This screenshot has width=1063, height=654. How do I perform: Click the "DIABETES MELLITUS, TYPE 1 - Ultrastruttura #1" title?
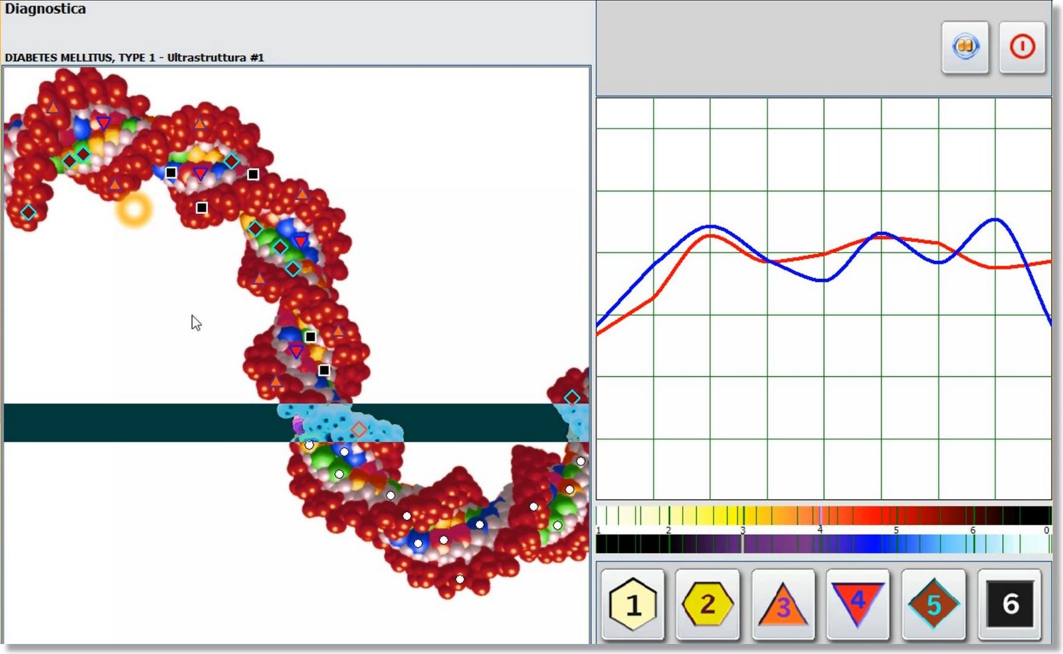(134, 58)
